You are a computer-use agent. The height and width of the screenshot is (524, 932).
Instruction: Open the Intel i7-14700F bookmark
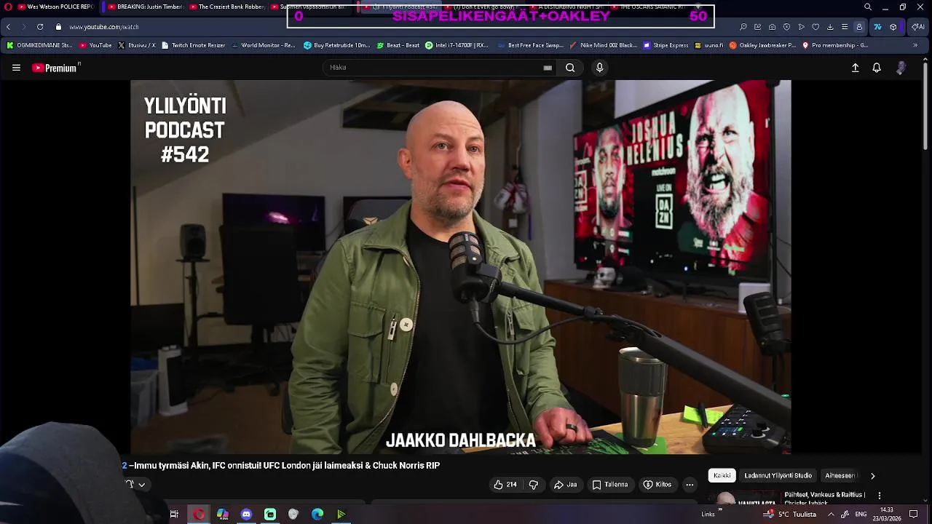tap(457, 45)
